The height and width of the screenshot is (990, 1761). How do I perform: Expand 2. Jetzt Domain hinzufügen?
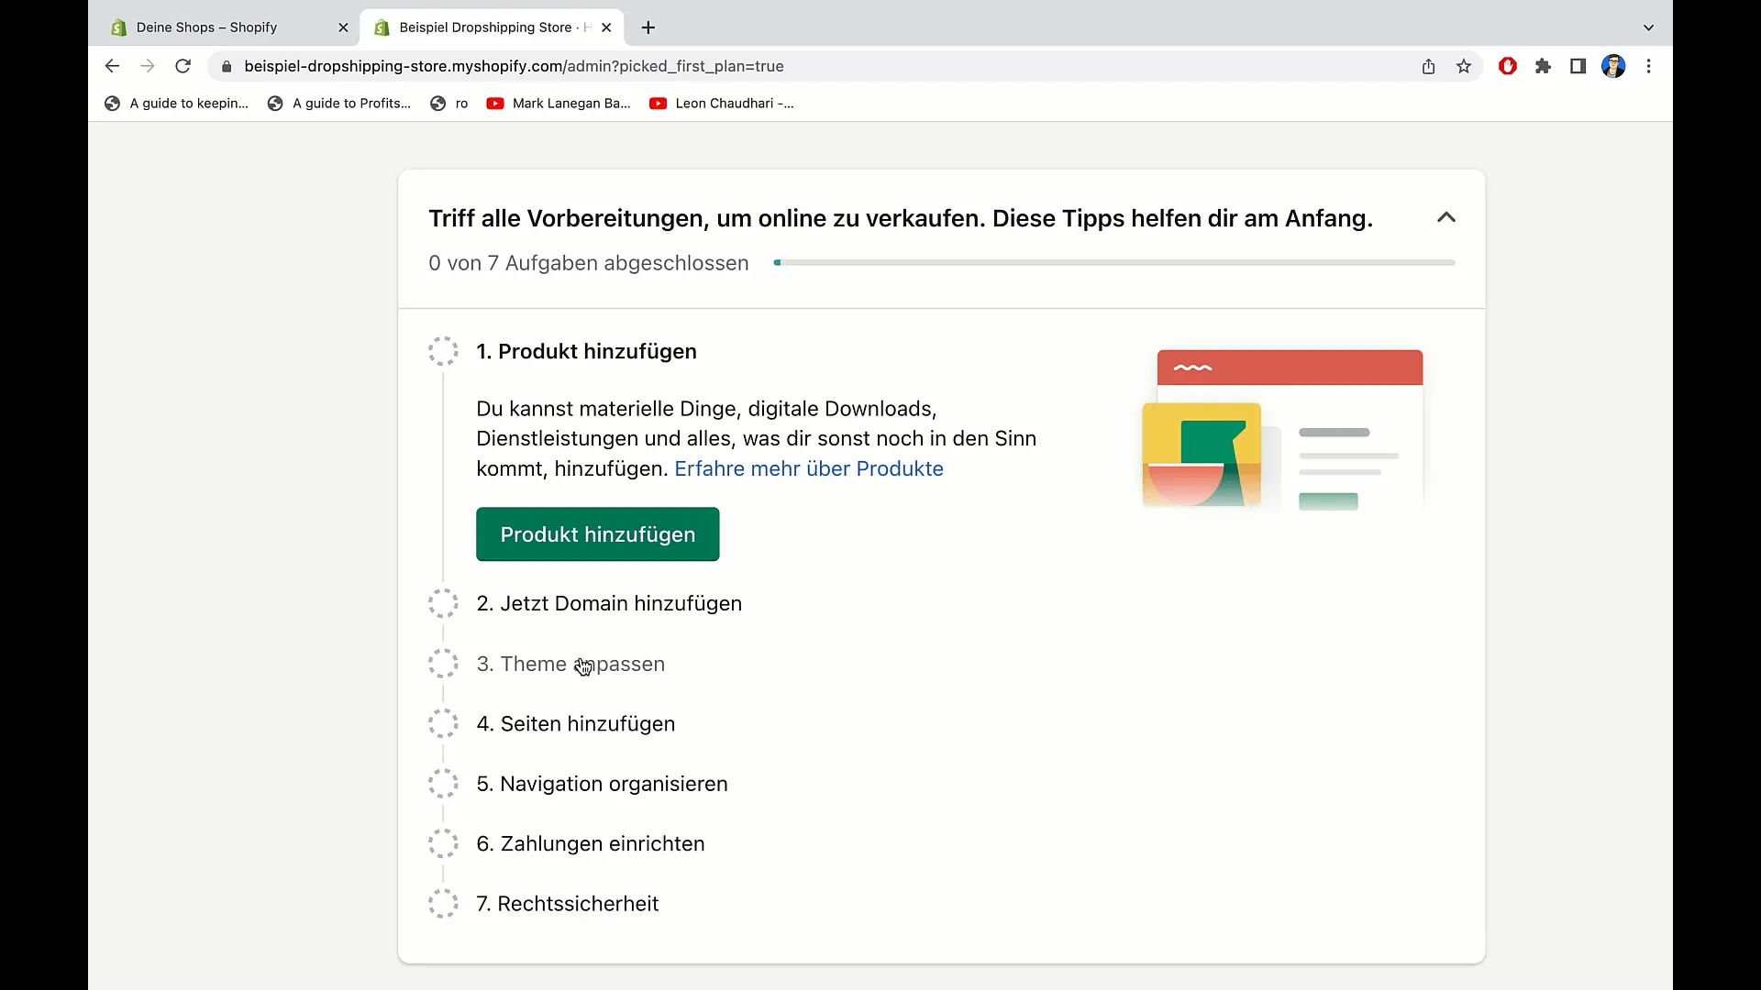click(609, 603)
